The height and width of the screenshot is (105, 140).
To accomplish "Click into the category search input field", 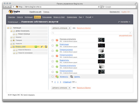I will point(92,33).
